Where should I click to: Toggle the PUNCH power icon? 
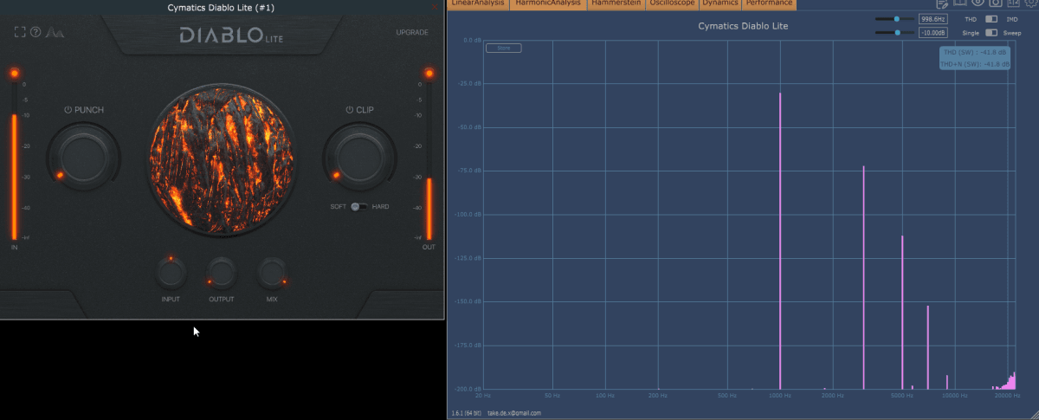point(68,110)
